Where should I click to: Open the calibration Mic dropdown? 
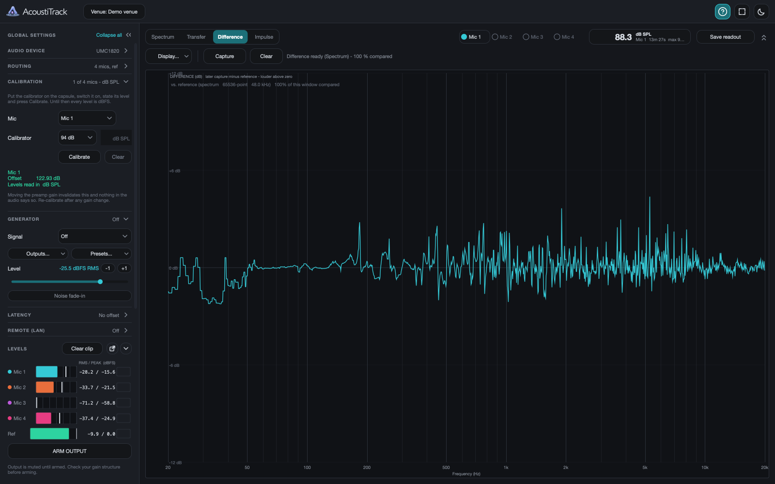coord(87,119)
